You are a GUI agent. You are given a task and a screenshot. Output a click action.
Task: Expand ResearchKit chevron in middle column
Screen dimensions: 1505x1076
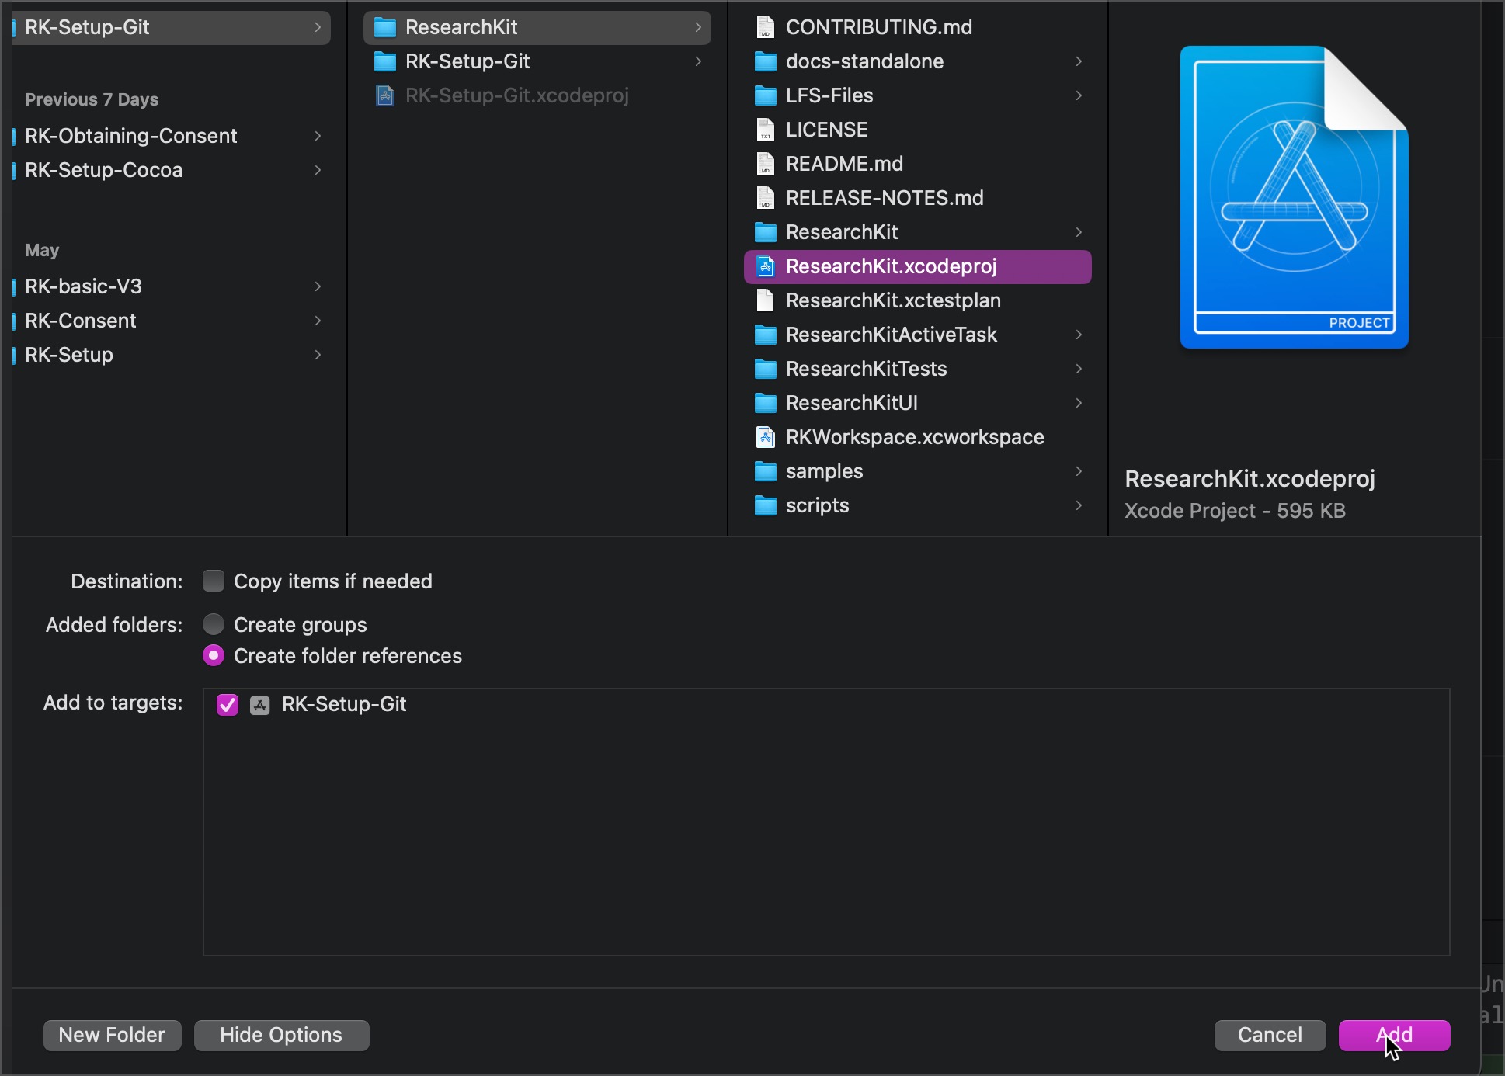698,27
